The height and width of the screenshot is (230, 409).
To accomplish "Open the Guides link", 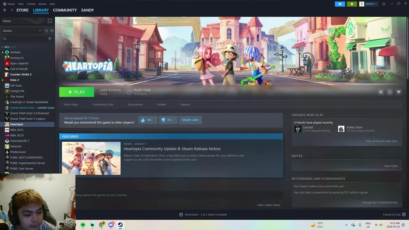I will click(x=161, y=104).
